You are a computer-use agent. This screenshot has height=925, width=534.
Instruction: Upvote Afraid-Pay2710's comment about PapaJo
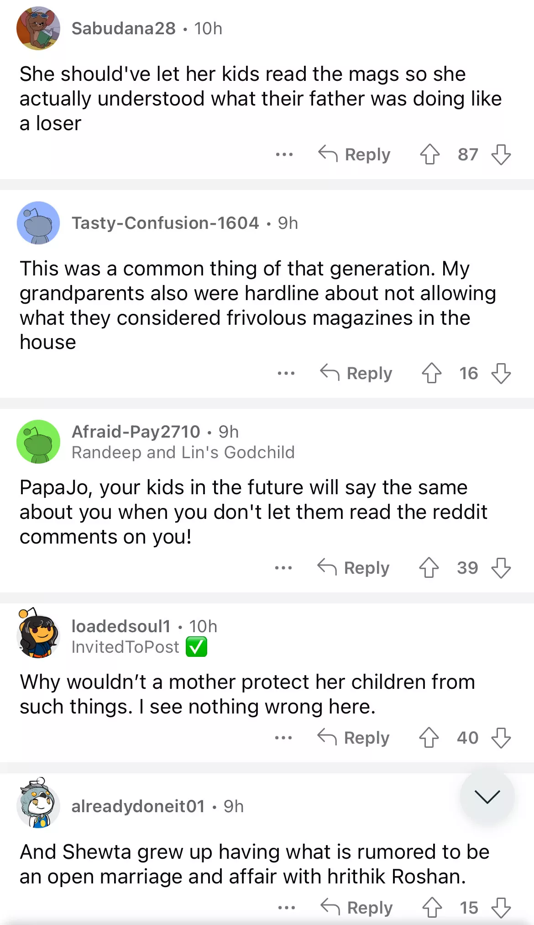(429, 568)
